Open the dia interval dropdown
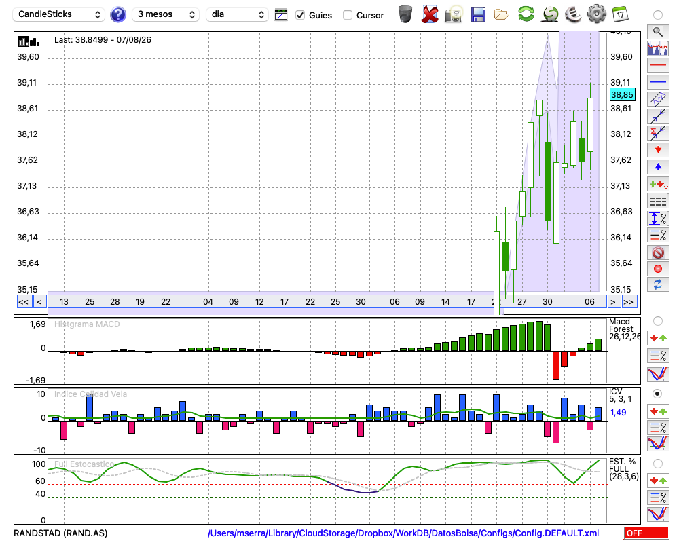Screen dimensions: 679x543 pyautogui.click(x=237, y=14)
